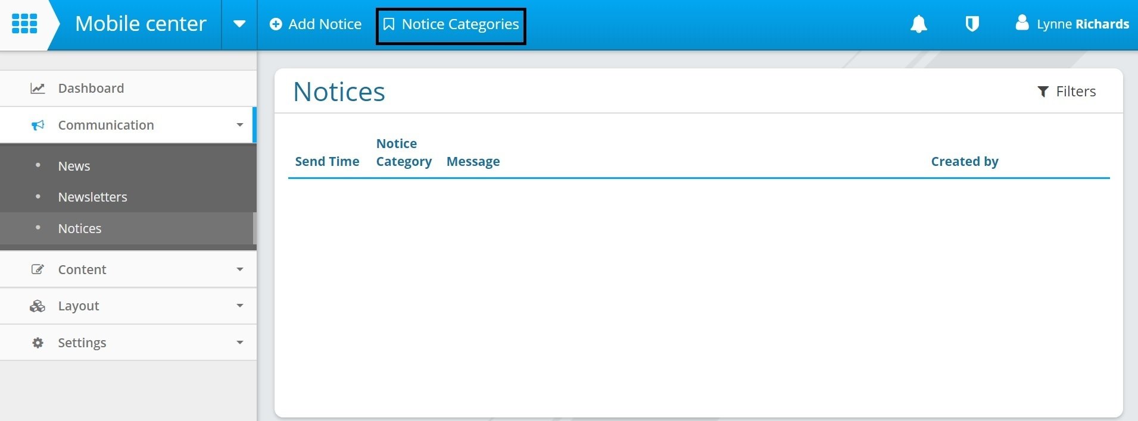This screenshot has height=421, width=1138.
Task: Expand the Layout section arrow
Action: [240, 306]
